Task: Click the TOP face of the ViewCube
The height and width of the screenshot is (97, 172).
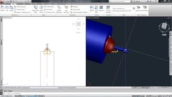Action: (x=78, y=24)
